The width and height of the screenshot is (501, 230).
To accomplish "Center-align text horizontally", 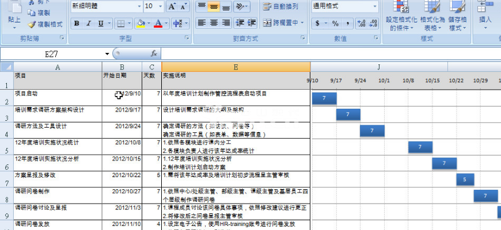I will [x=214, y=23].
